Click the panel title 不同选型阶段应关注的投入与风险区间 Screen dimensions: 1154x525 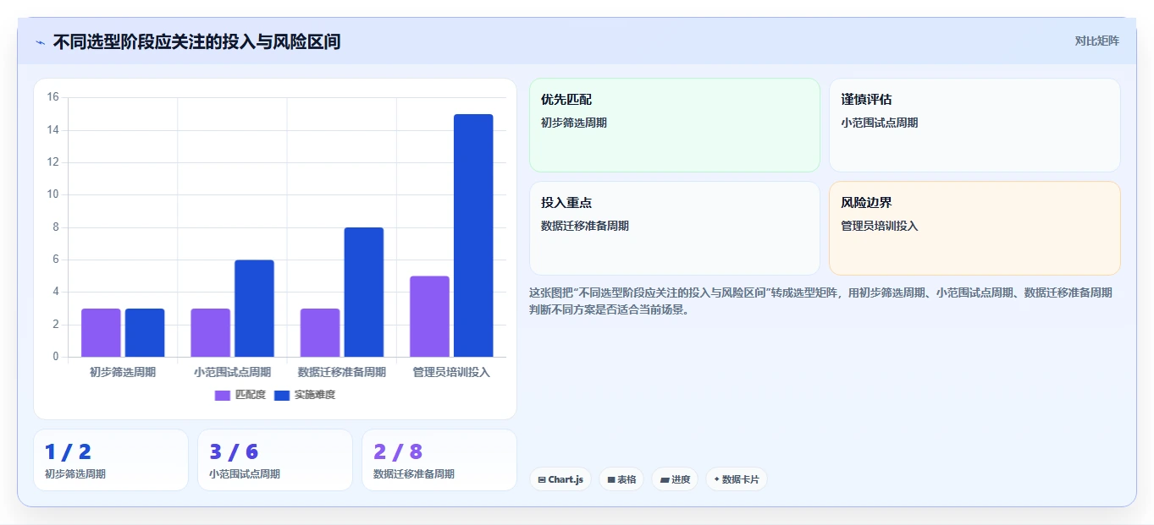196,41
